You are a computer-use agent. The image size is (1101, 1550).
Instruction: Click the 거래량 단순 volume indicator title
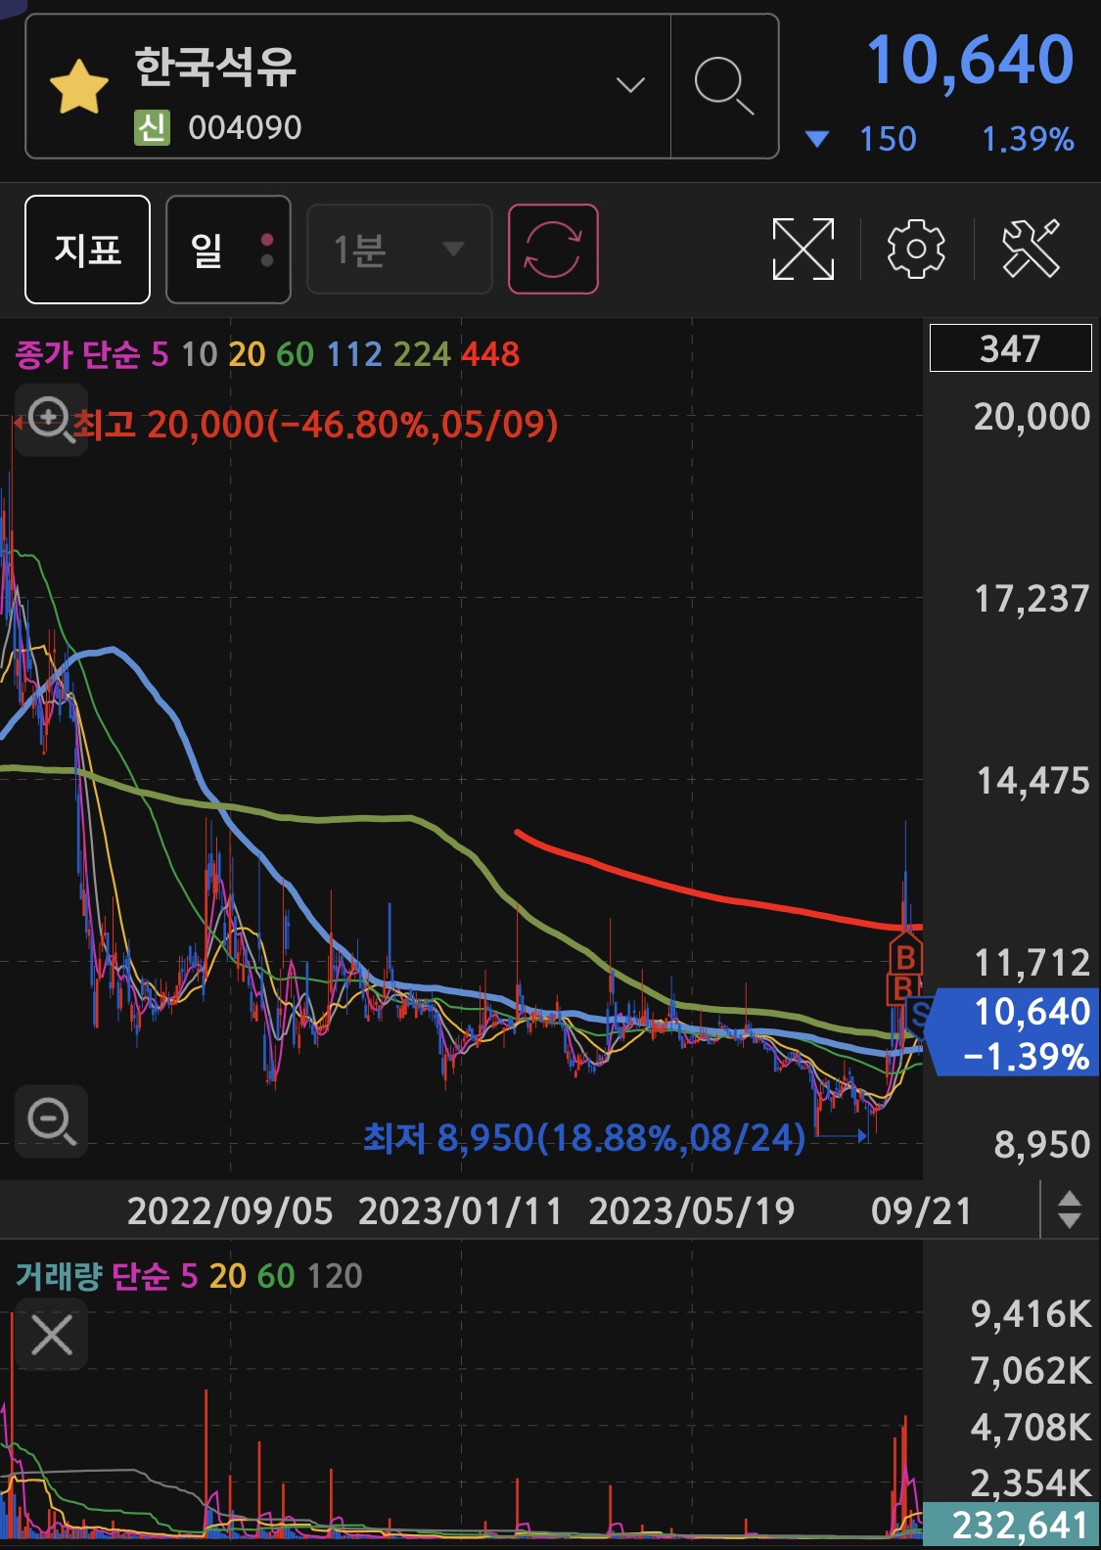[x=92, y=1276]
